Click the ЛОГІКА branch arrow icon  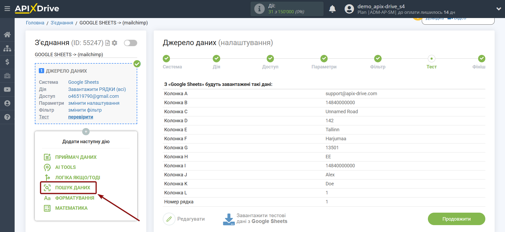pos(47,177)
